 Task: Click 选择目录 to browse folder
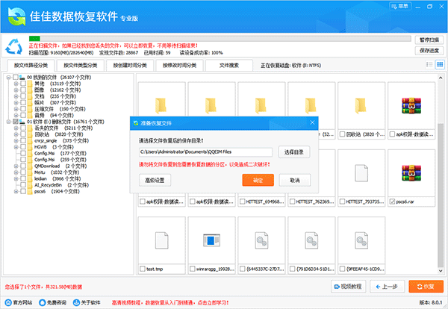coord(294,152)
